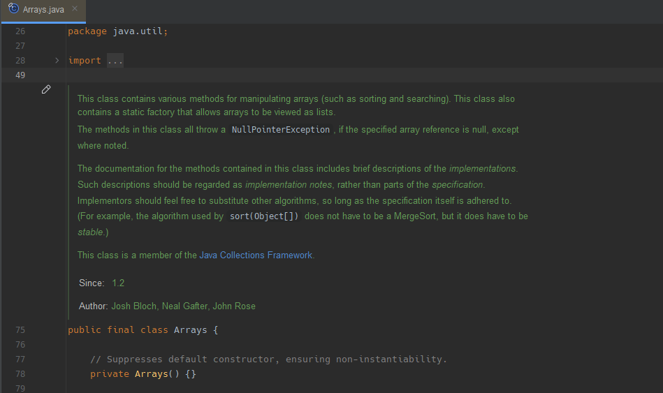Click the '1.2' since version value
663x393 pixels.
coord(118,283)
